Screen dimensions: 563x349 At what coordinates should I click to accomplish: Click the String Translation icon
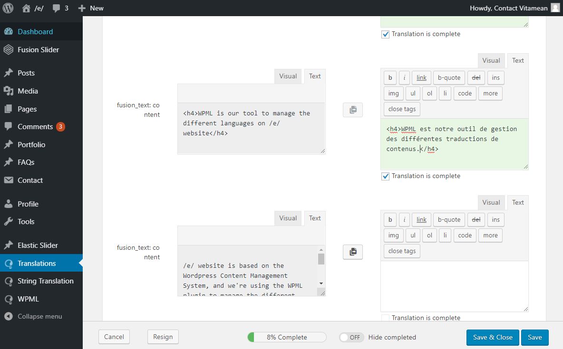click(x=8, y=281)
